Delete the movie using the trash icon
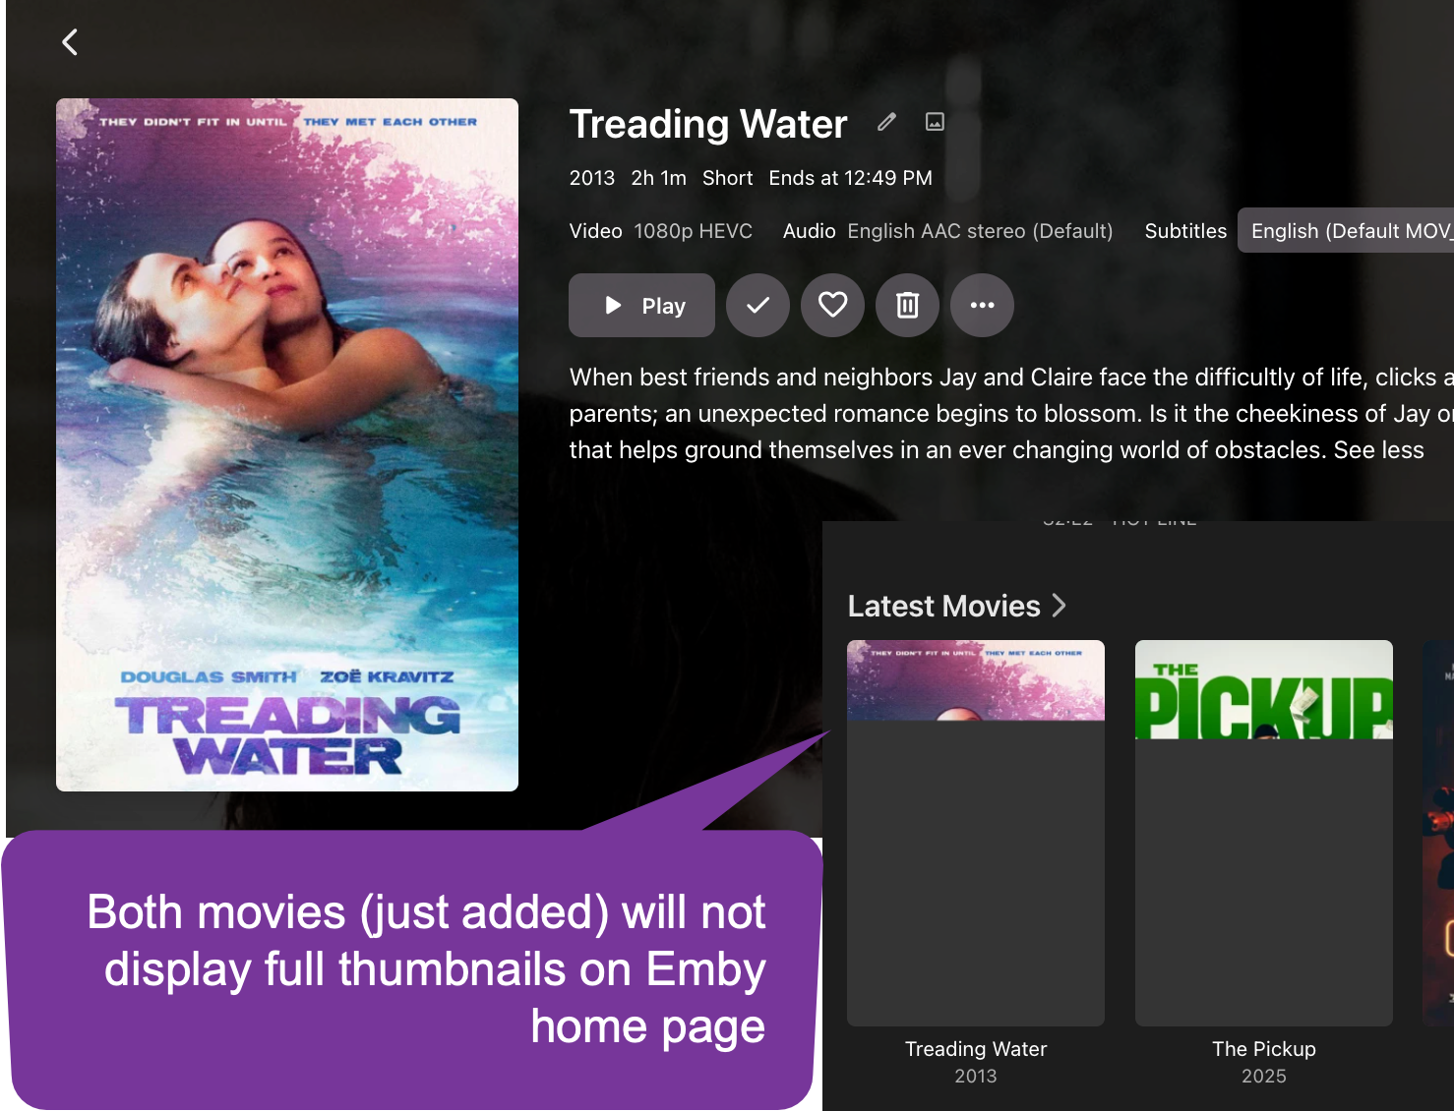The height and width of the screenshot is (1111, 1454). [x=907, y=306]
